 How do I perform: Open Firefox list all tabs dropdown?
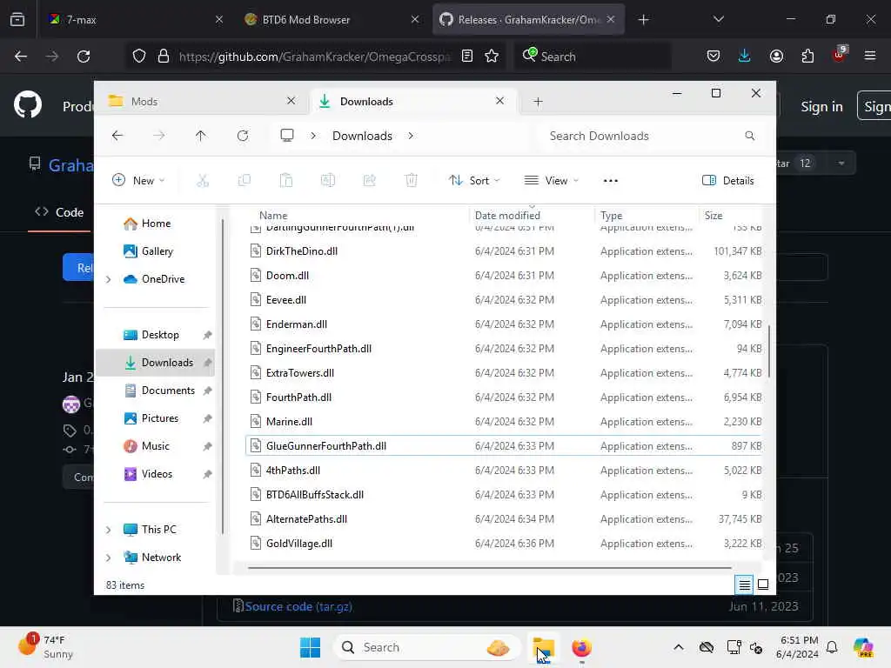(x=718, y=20)
